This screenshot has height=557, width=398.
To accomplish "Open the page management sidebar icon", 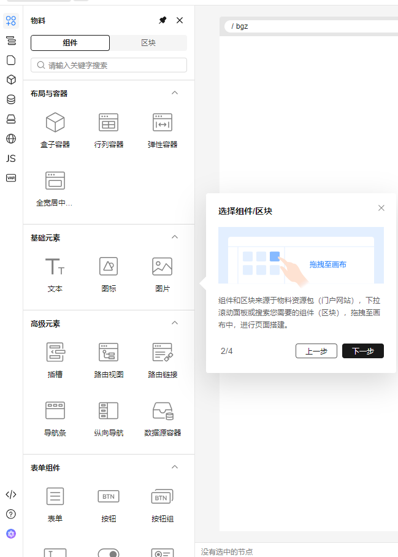I will (x=11, y=60).
